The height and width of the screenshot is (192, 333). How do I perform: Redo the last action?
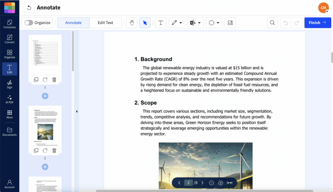[x=297, y=23]
